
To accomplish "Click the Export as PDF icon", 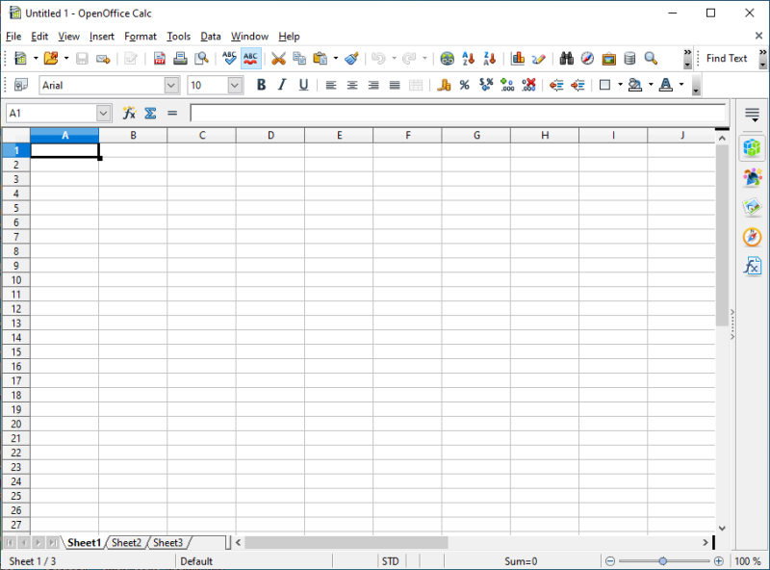I will 160,59.
